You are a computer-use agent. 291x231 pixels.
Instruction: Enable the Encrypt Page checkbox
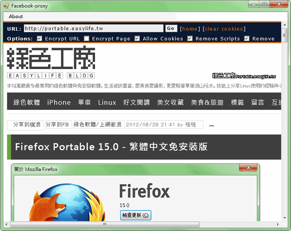pos(86,38)
